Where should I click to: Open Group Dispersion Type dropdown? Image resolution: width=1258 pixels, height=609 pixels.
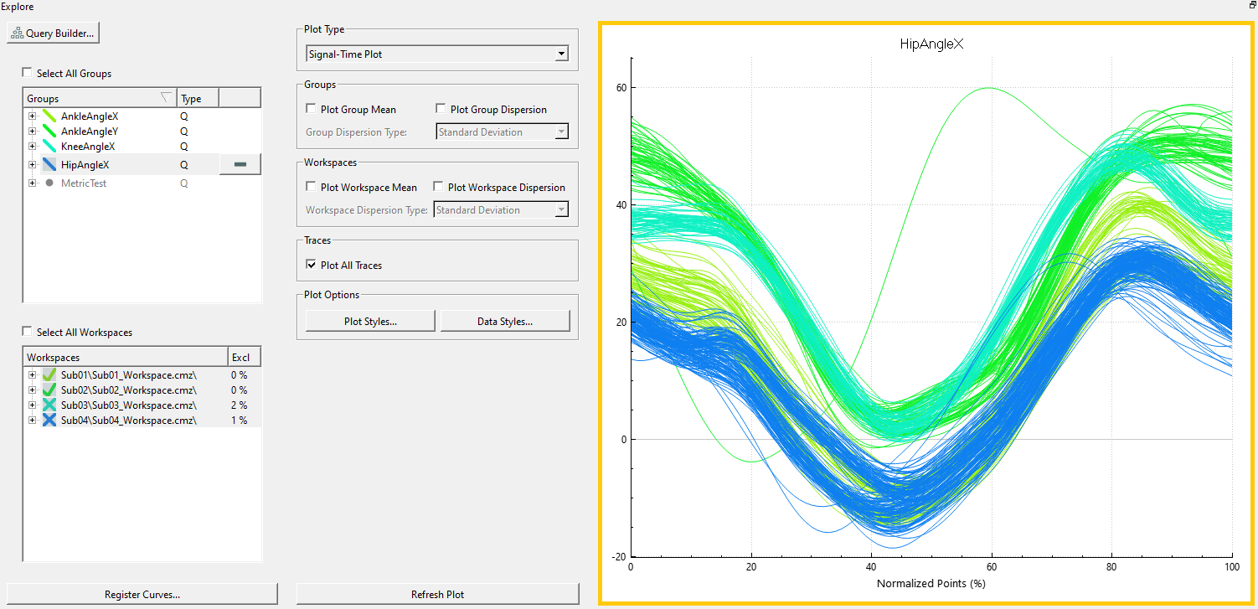pyautogui.click(x=503, y=132)
